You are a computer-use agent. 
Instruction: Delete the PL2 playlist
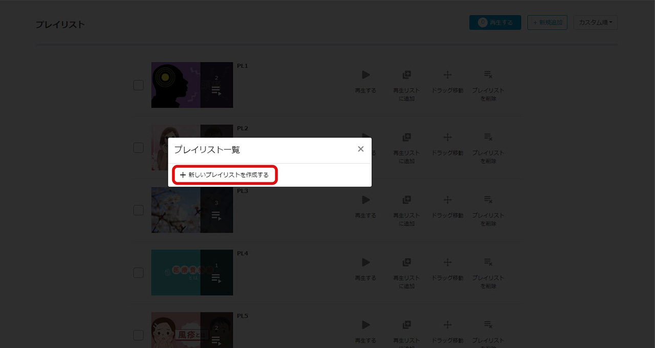pos(488,148)
